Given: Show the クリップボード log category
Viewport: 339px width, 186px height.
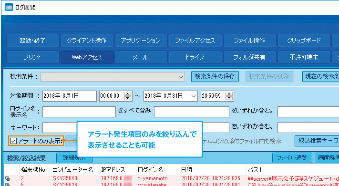Looking at the screenshot, I should click(x=304, y=41).
